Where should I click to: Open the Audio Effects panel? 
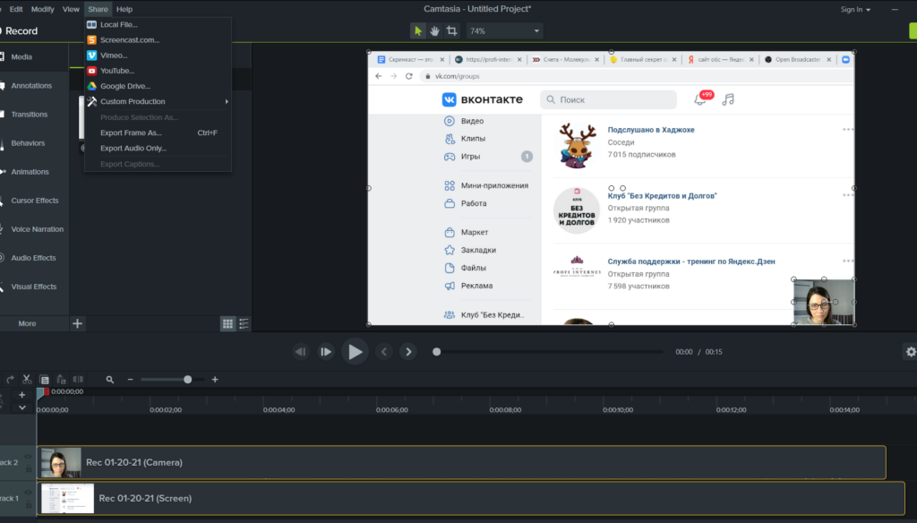(x=34, y=257)
